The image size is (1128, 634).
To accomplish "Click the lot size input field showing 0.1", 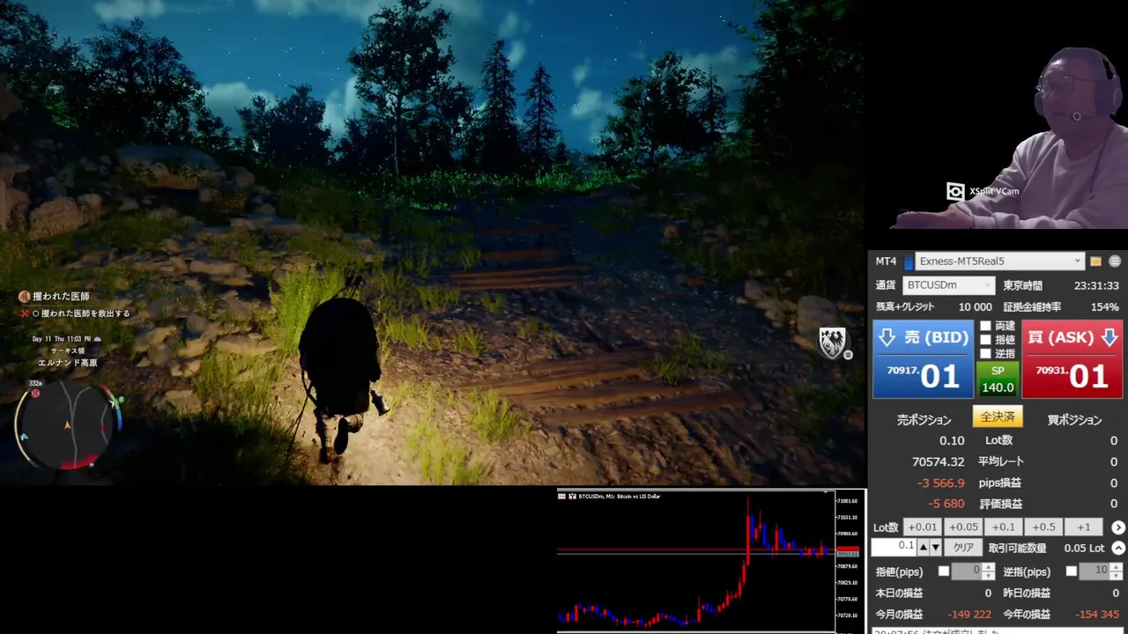I will (x=894, y=547).
